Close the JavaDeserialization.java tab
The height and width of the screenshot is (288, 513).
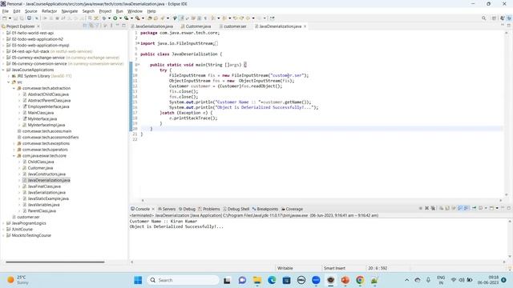(x=305, y=26)
